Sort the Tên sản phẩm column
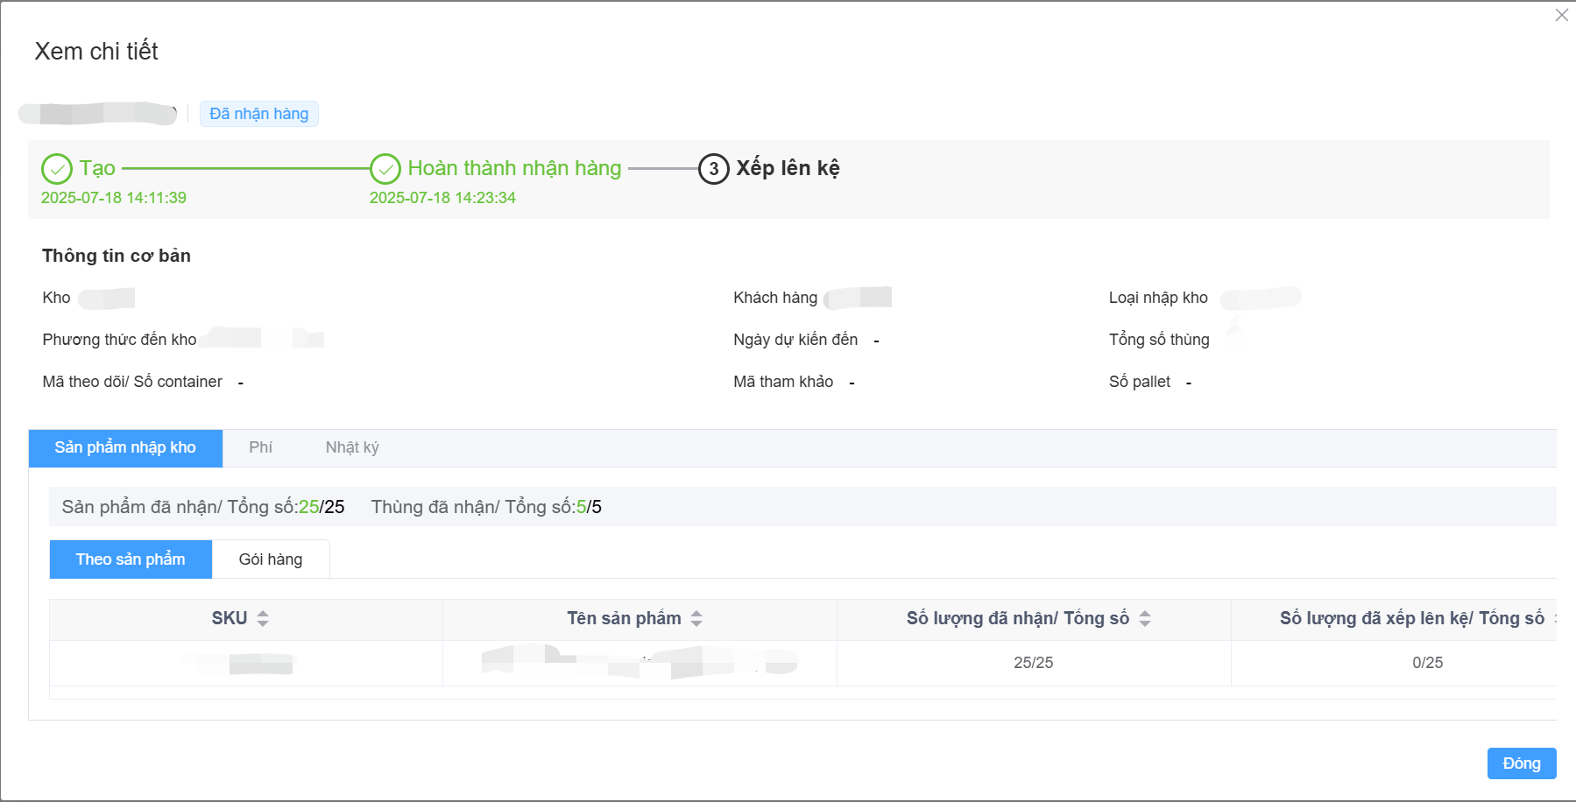 point(696,619)
